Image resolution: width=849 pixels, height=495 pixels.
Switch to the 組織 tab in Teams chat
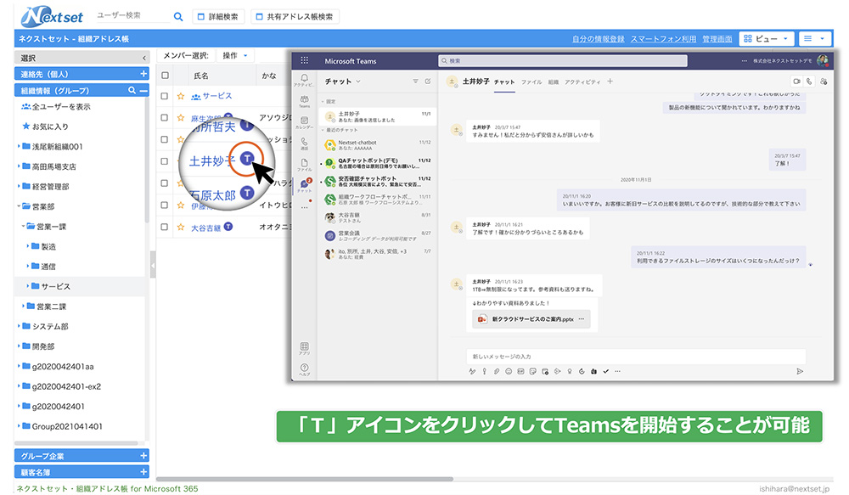pyautogui.click(x=553, y=82)
